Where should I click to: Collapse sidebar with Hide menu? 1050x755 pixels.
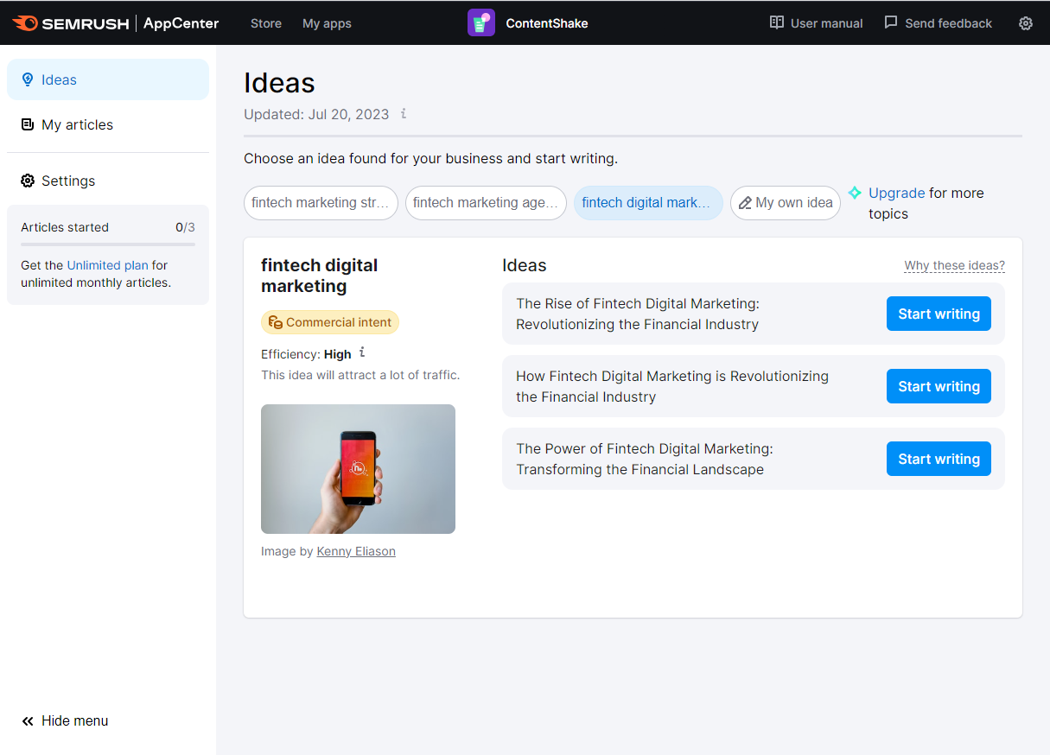coord(65,720)
